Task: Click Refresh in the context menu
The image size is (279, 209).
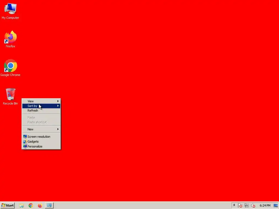Action: coord(41,110)
